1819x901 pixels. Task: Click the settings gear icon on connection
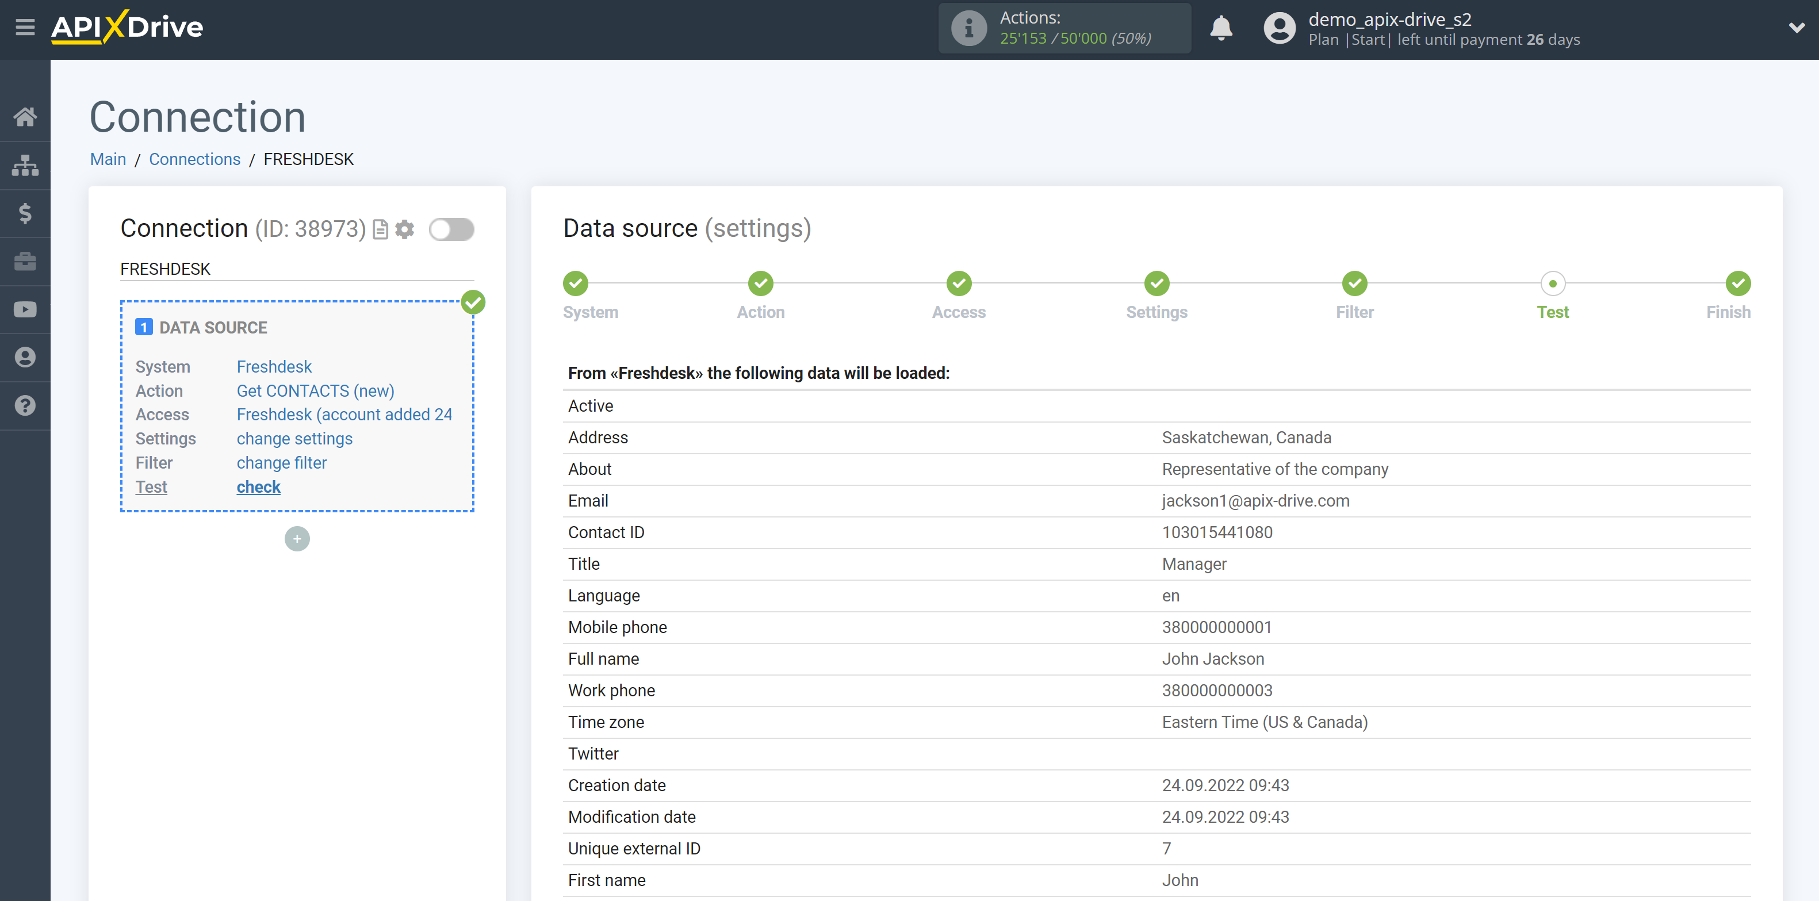point(405,228)
